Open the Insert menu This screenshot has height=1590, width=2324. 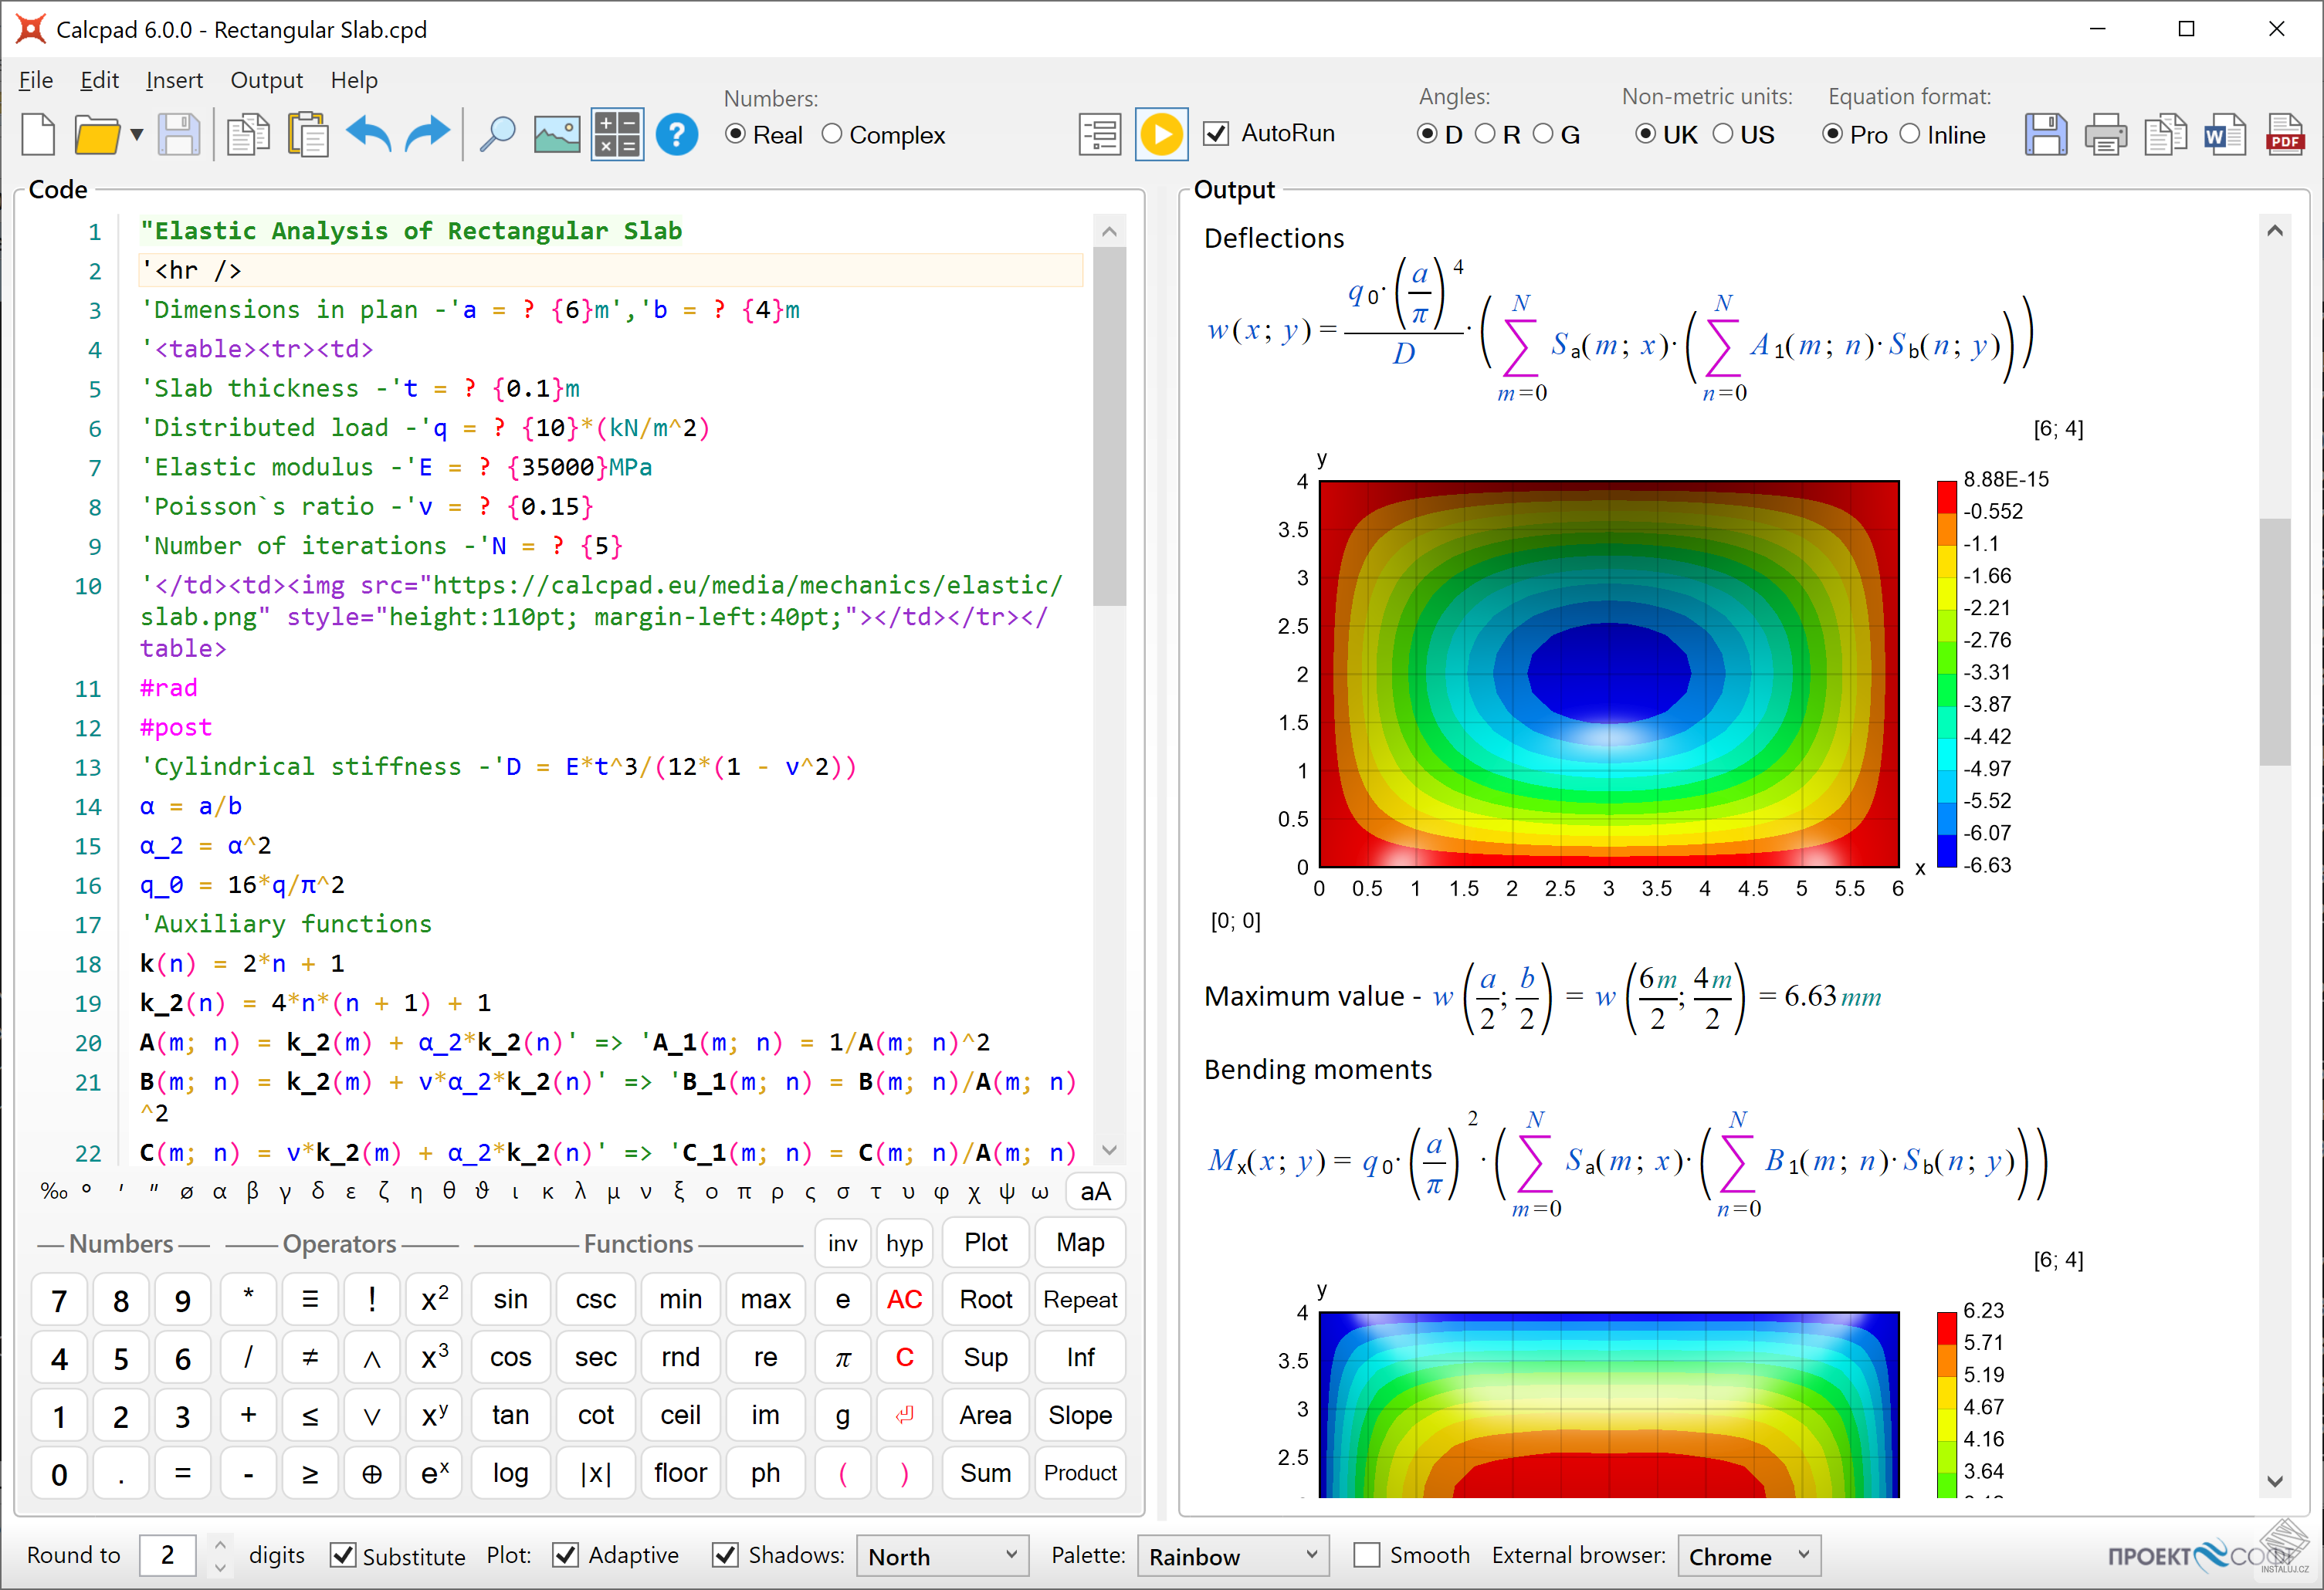click(174, 80)
